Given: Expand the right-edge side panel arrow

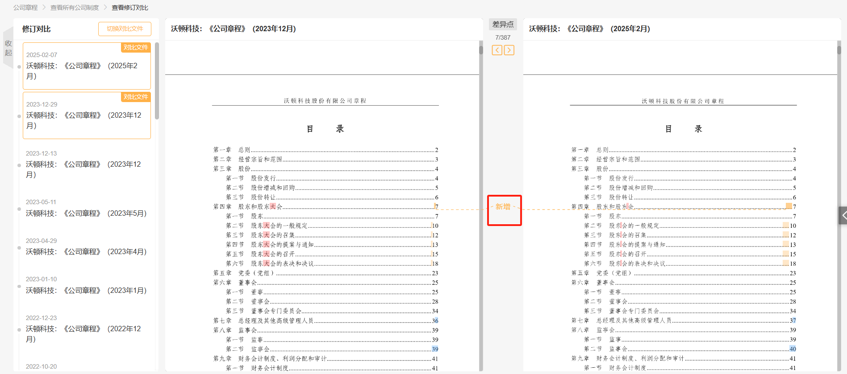Looking at the screenshot, I should coord(843,215).
